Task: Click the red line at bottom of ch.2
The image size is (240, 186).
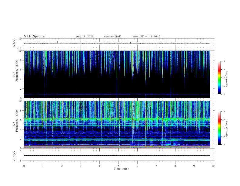Action: click(117, 148)
